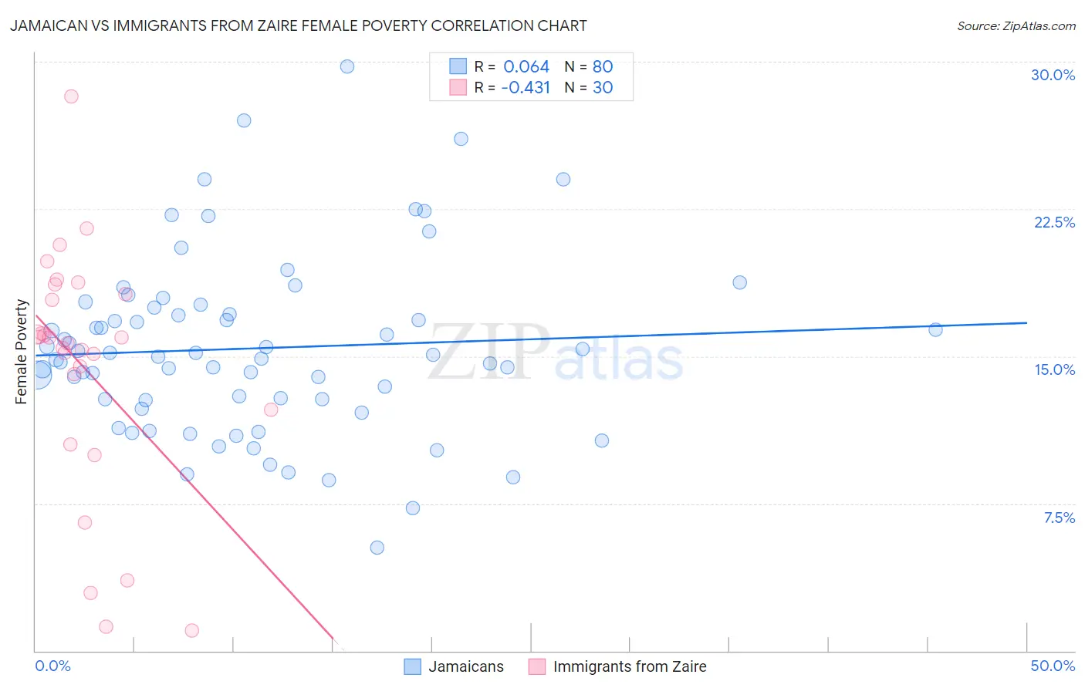Screen dimensions: 1085x688
Task: Click the 7.5% y-axis label
Action: point(1059,518)
